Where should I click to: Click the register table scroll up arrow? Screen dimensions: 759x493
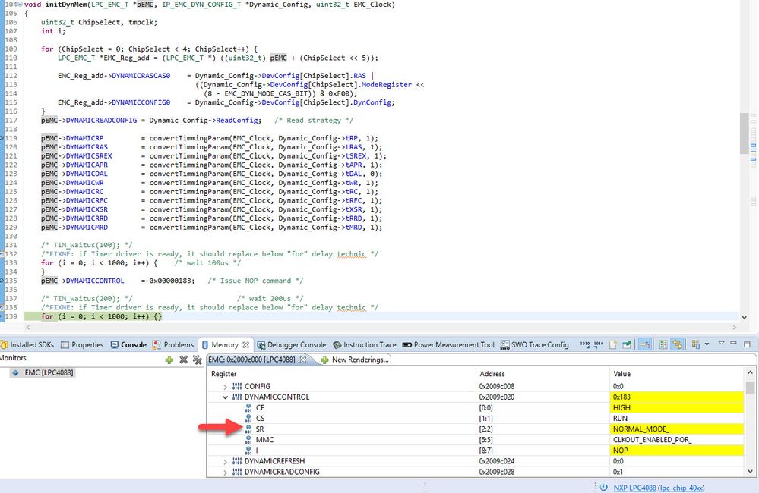coord(750,372)
